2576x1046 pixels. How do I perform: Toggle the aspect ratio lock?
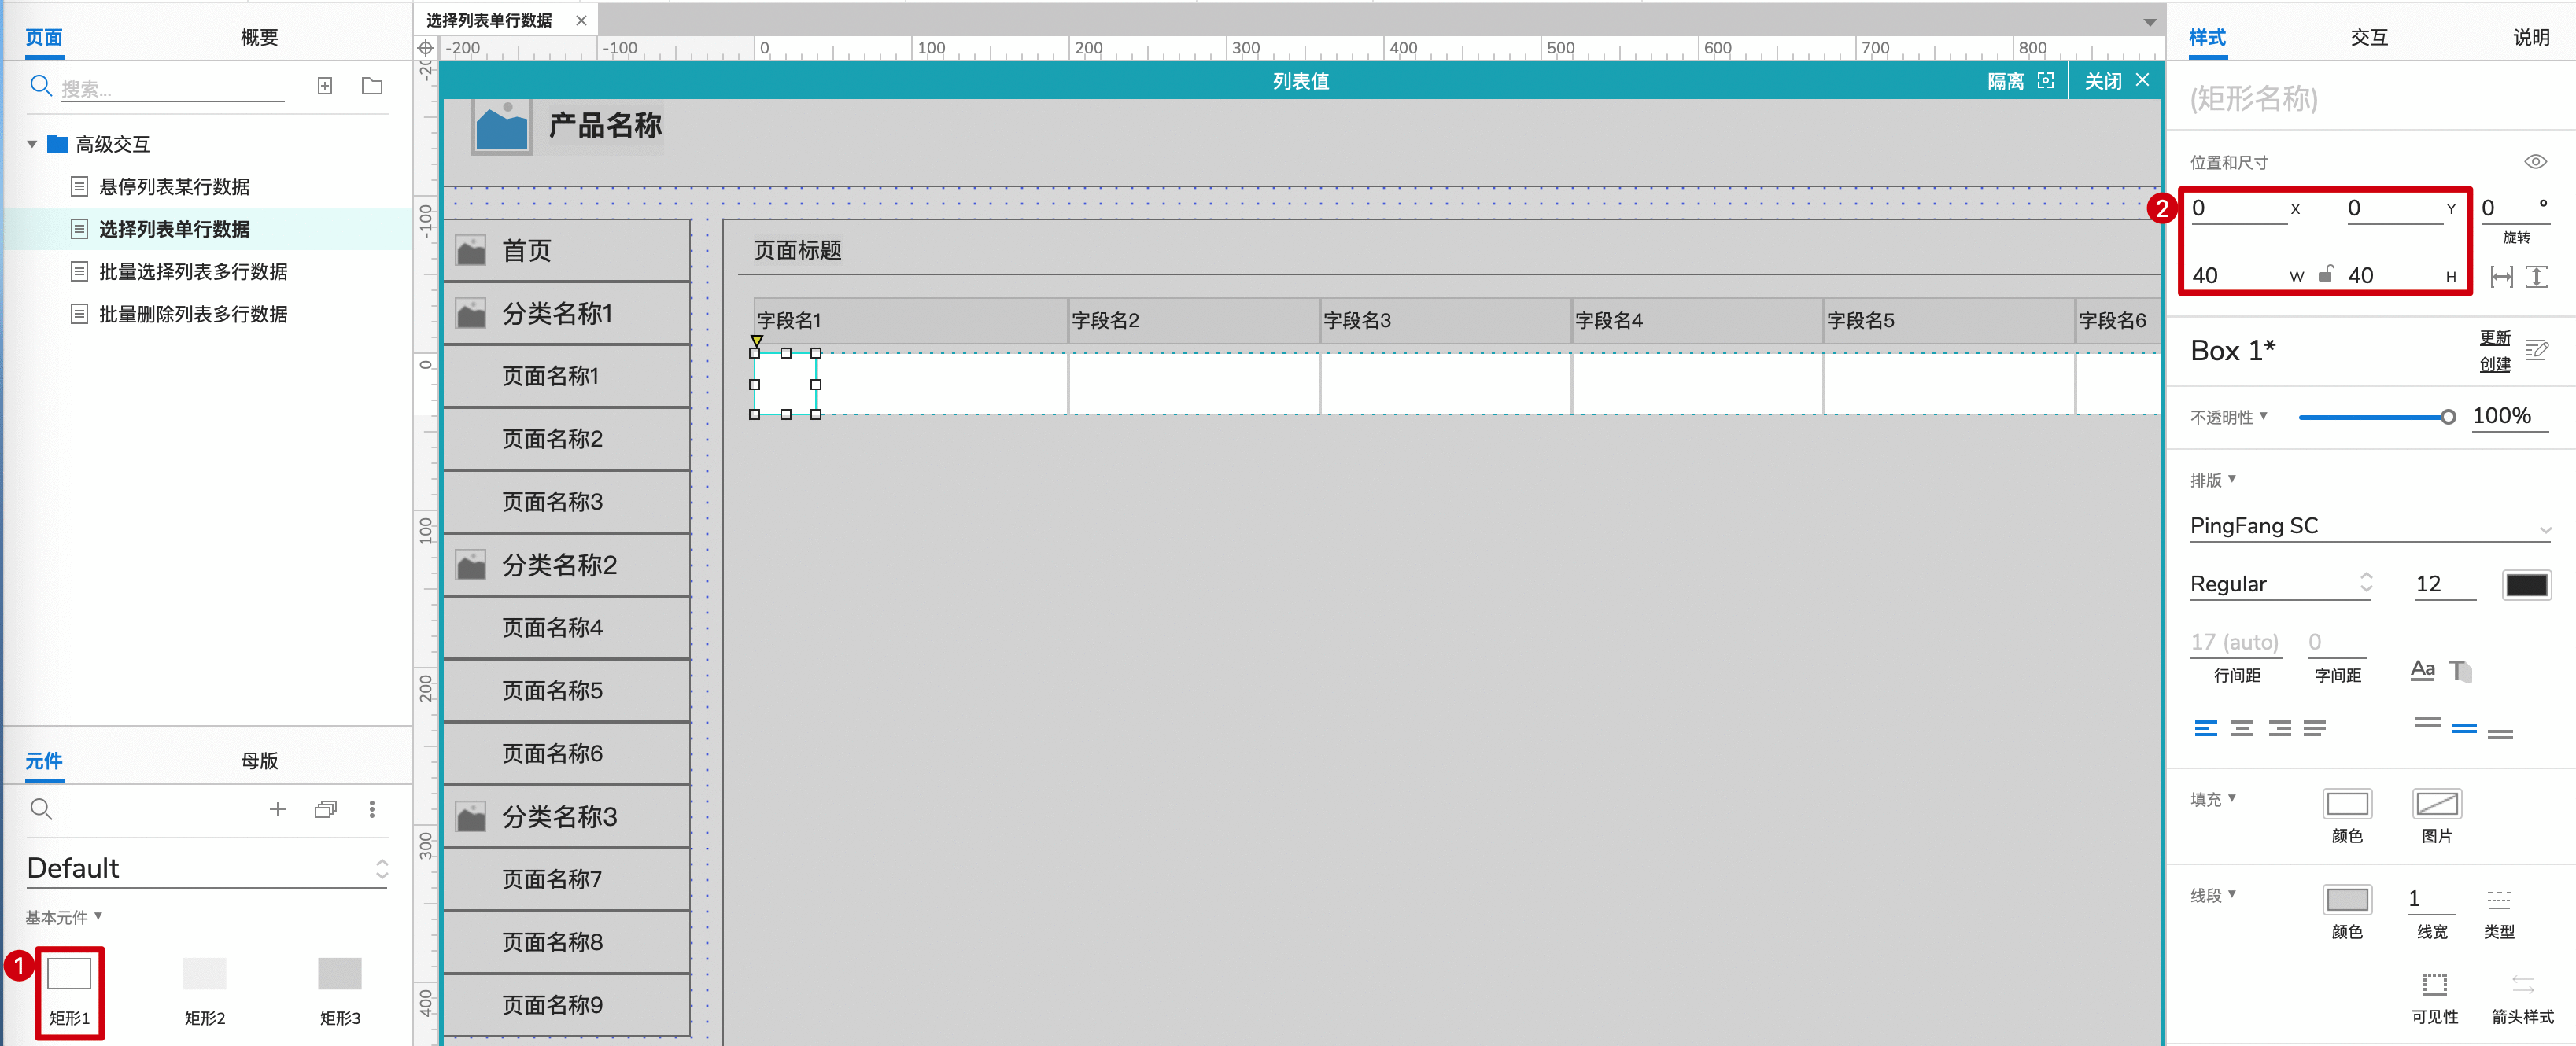(x=2326, y=273)
